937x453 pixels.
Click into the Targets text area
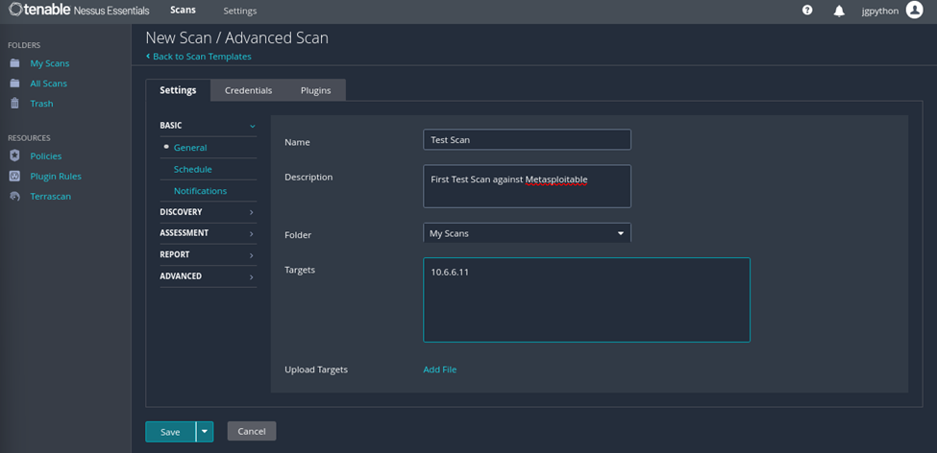coord(587,299)
